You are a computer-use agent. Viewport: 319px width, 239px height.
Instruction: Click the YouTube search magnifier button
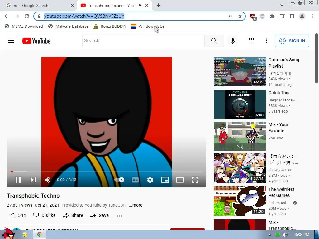tap(214, 41)
